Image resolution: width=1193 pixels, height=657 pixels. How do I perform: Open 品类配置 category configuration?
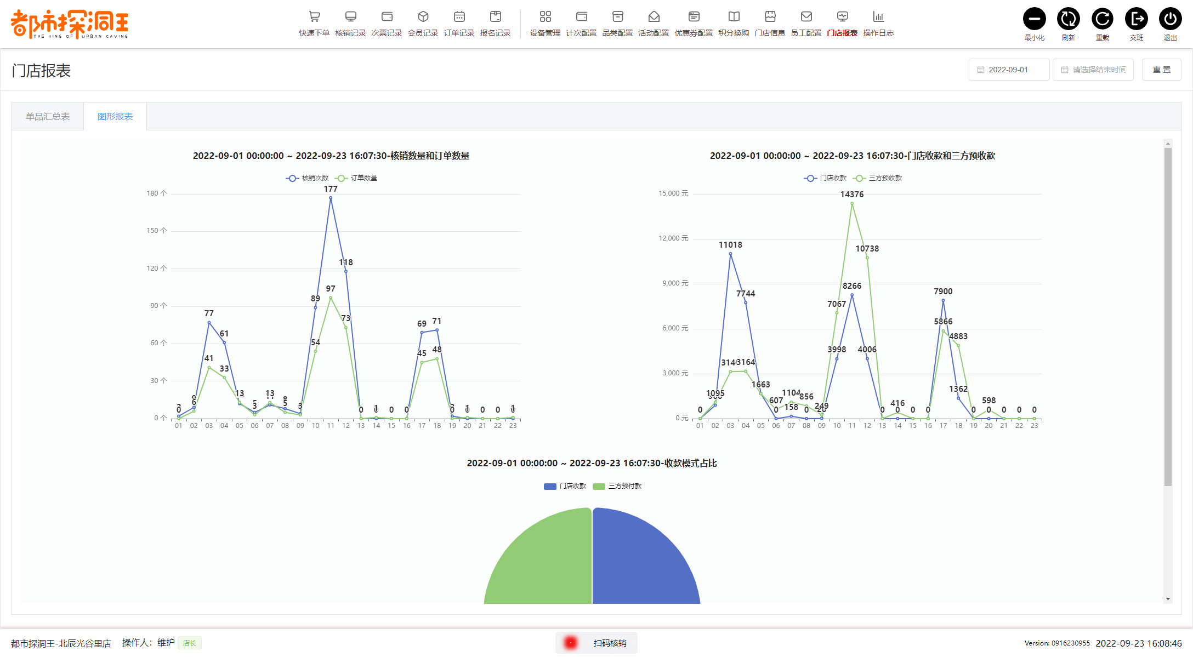point(617,24)
